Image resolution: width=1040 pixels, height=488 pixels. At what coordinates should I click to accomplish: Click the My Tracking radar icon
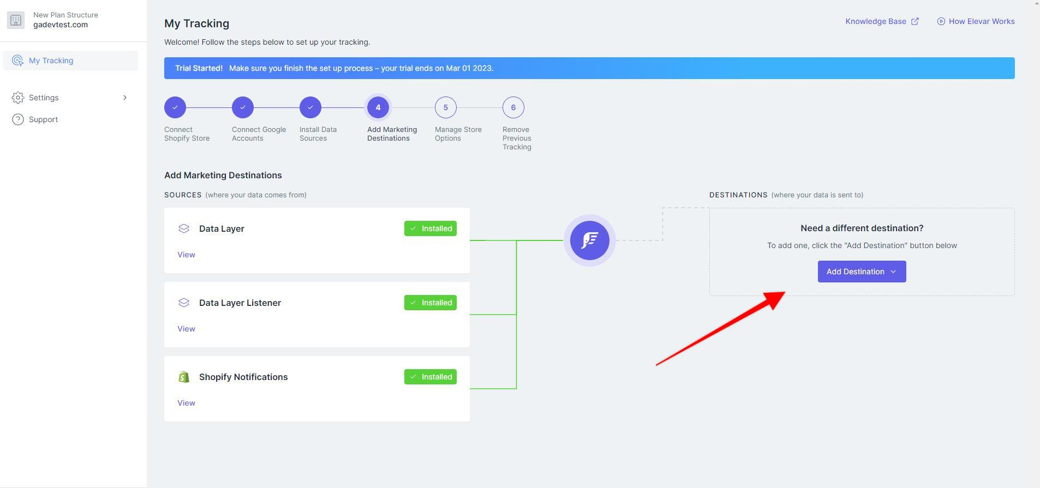tap(17, 61)
